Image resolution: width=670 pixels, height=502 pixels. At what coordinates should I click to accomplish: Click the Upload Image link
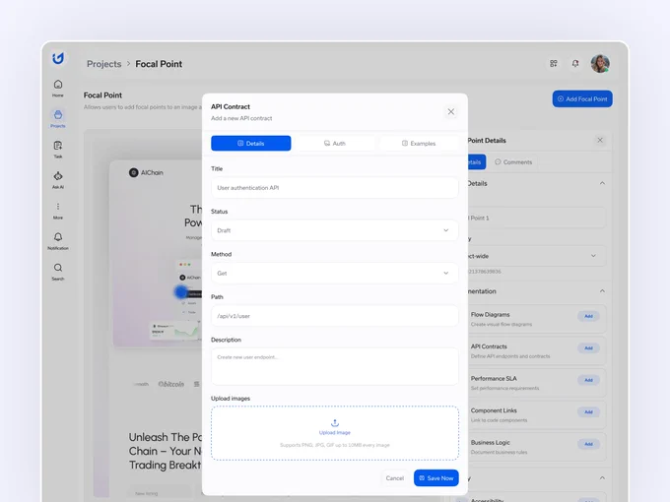pos(335,433)
